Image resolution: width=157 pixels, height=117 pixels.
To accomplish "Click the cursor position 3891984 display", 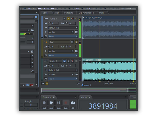I will 103,106.
